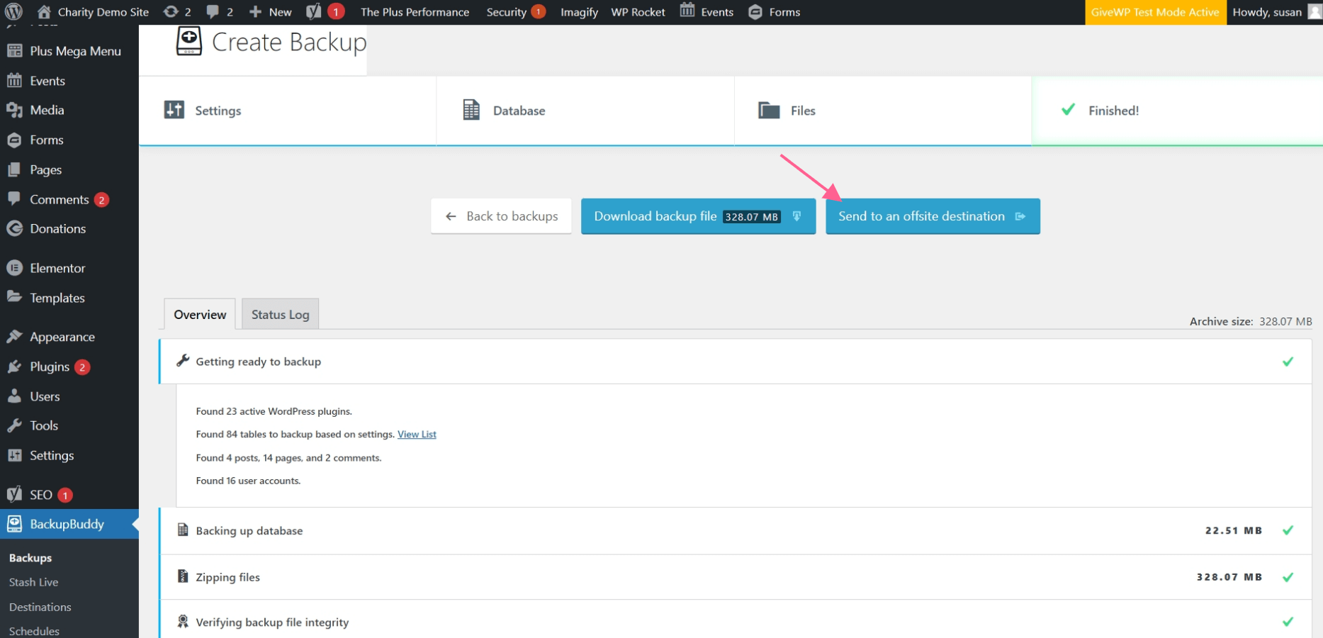Download backup file 328.07 MB
This screenshot has height=638, width=1323.
698,216
